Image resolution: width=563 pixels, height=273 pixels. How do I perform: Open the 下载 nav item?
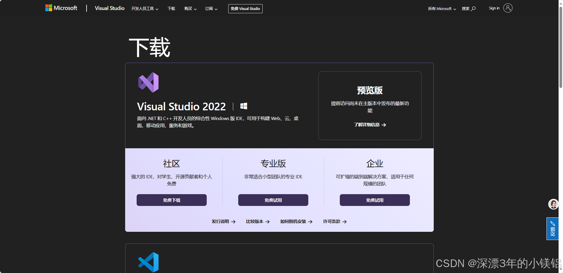pyautogui.click(x=171, y=9)
